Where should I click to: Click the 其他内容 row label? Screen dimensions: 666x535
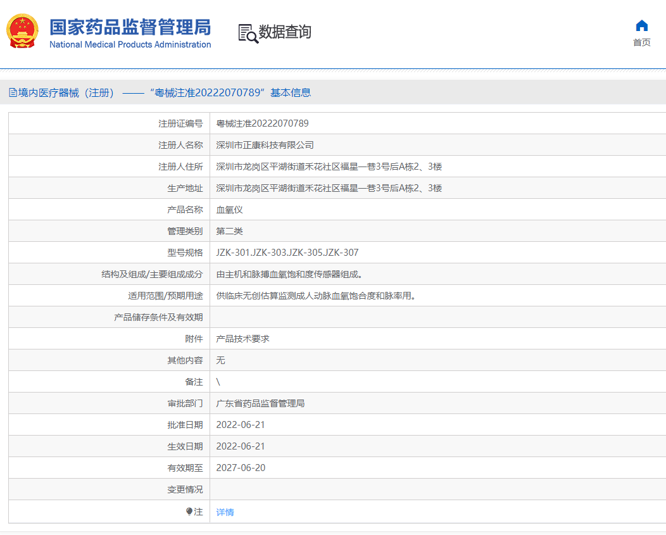coord(185,360)
